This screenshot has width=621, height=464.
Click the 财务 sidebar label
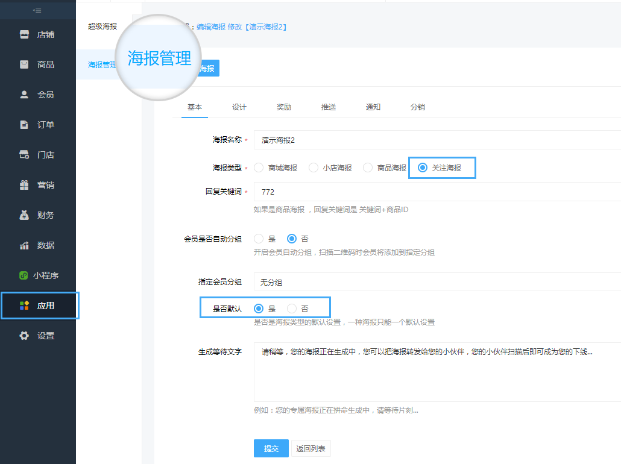(x=46, y=215)
